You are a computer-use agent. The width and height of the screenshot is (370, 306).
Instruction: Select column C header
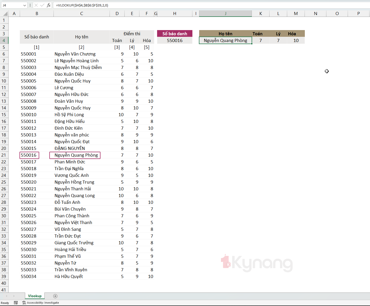pos(82,13)
